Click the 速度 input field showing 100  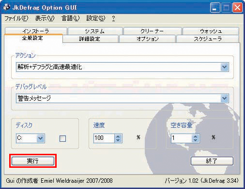(x=104, y=138)
